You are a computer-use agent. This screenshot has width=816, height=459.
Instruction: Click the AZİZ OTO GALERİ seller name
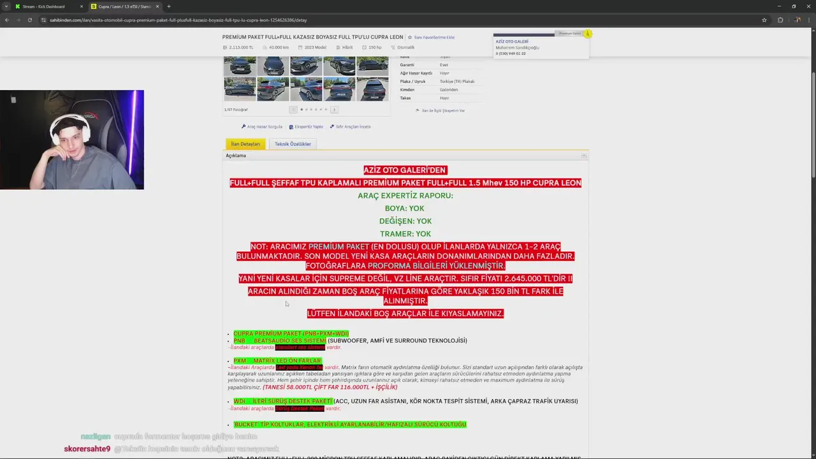pyautogui.click(x=512, y=41)
